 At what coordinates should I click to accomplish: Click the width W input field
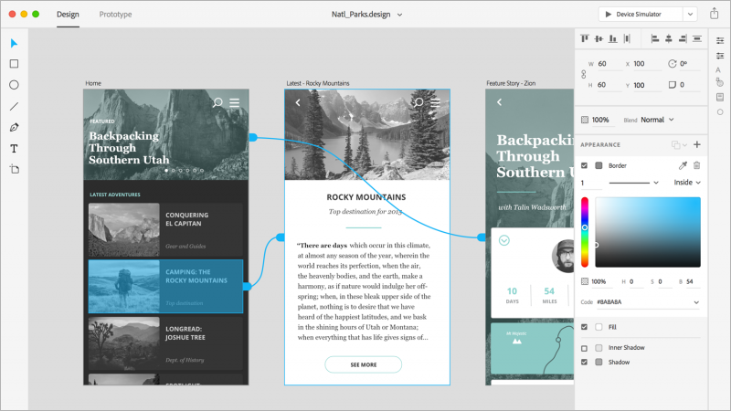coord(609,64)
